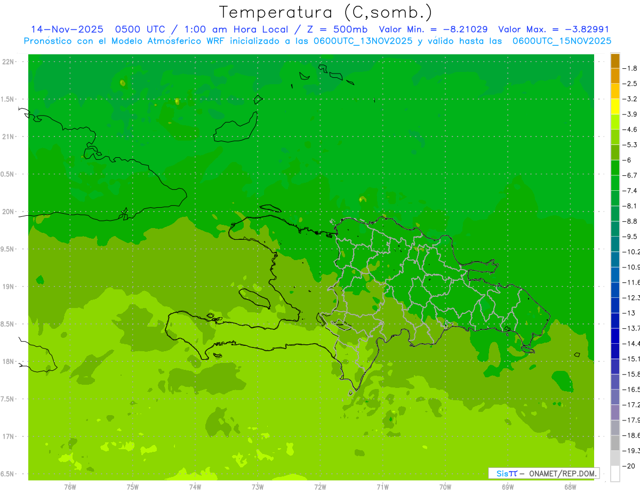This screenshot has height=494, width=640.
Task: Select the white swatch below -20
Action: (x=615, y=474)
